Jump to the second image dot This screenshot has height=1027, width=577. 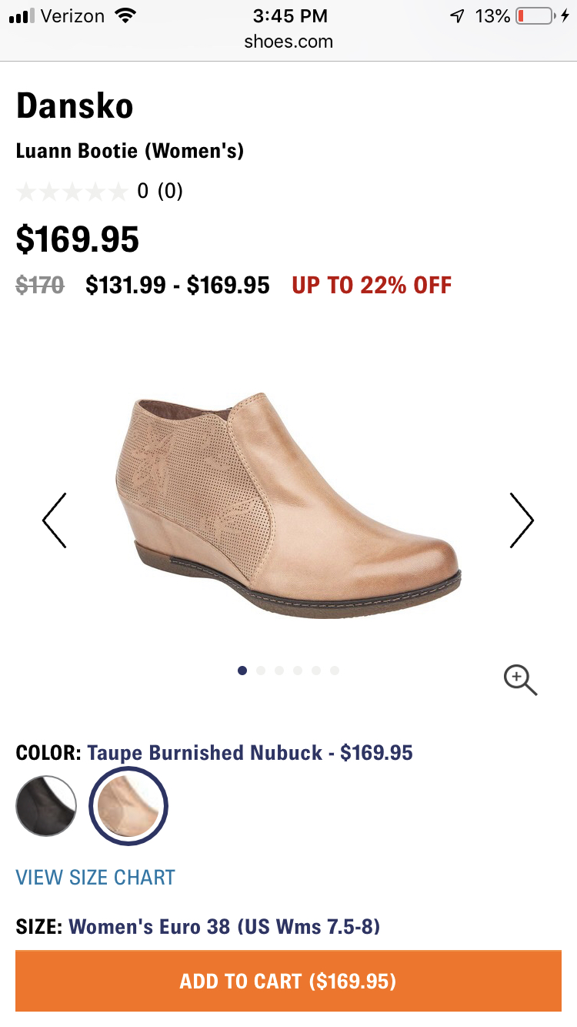pos(261,671)
